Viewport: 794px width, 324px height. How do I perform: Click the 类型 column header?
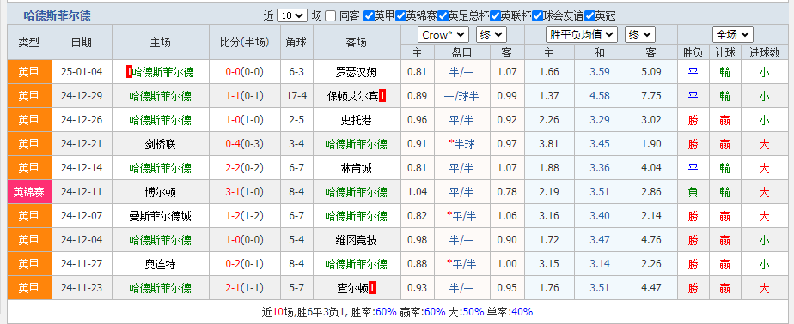point(29,42)
